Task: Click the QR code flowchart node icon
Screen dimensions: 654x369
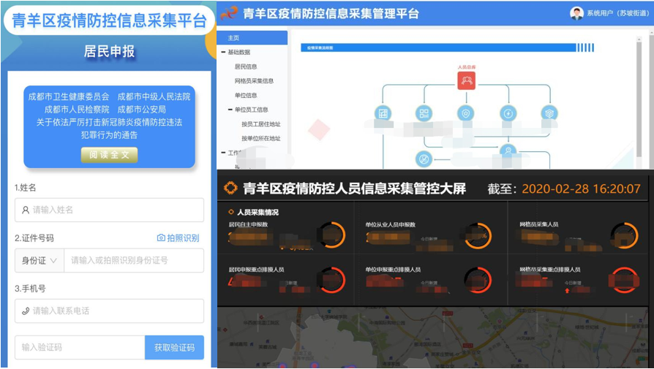Action: tap(424, 113)
